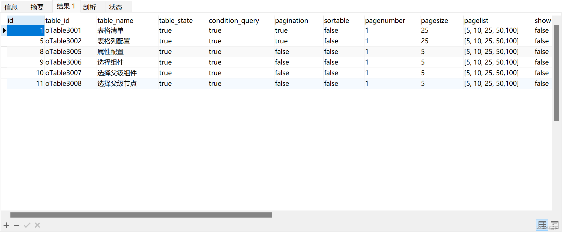The width and height of the screenshot is (562, 232).
Task: Click the table_name column header
Action: click(x=127, y=20)
